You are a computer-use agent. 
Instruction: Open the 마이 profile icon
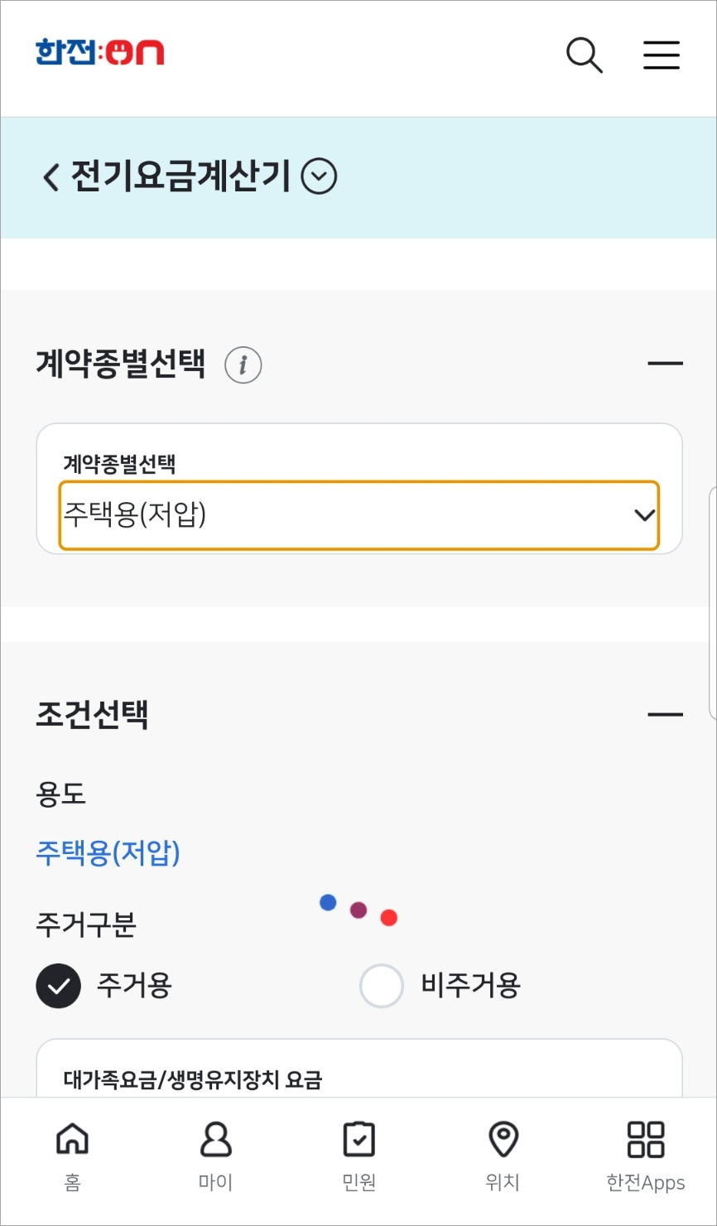pos(215,1151)
